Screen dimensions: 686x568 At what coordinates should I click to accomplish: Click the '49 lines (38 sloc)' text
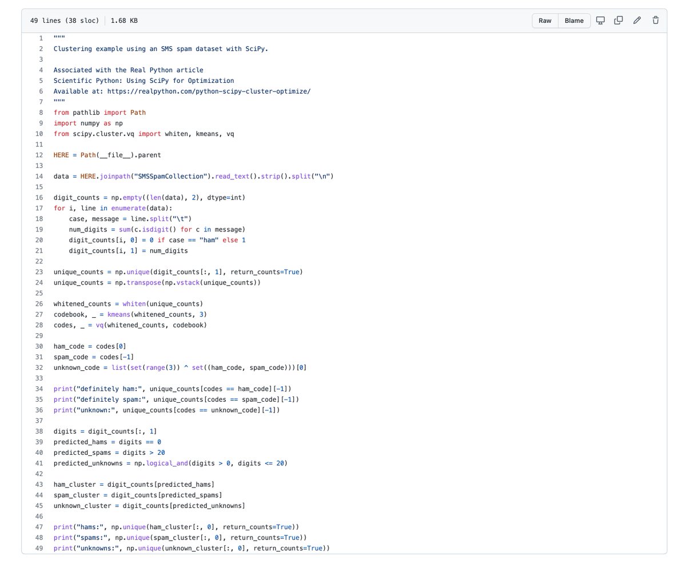[x=63, y=21]
